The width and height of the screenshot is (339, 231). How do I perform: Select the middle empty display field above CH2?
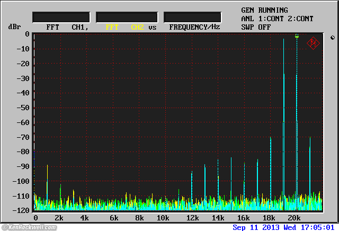127,17
